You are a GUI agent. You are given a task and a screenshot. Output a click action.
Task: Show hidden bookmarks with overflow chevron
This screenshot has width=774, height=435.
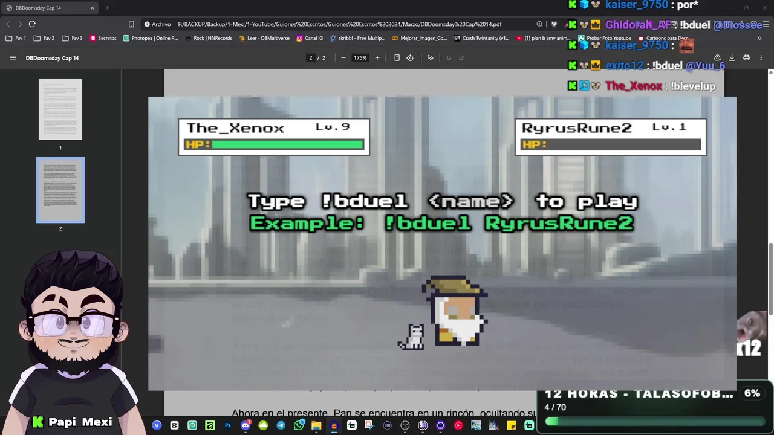click(759, 38)
